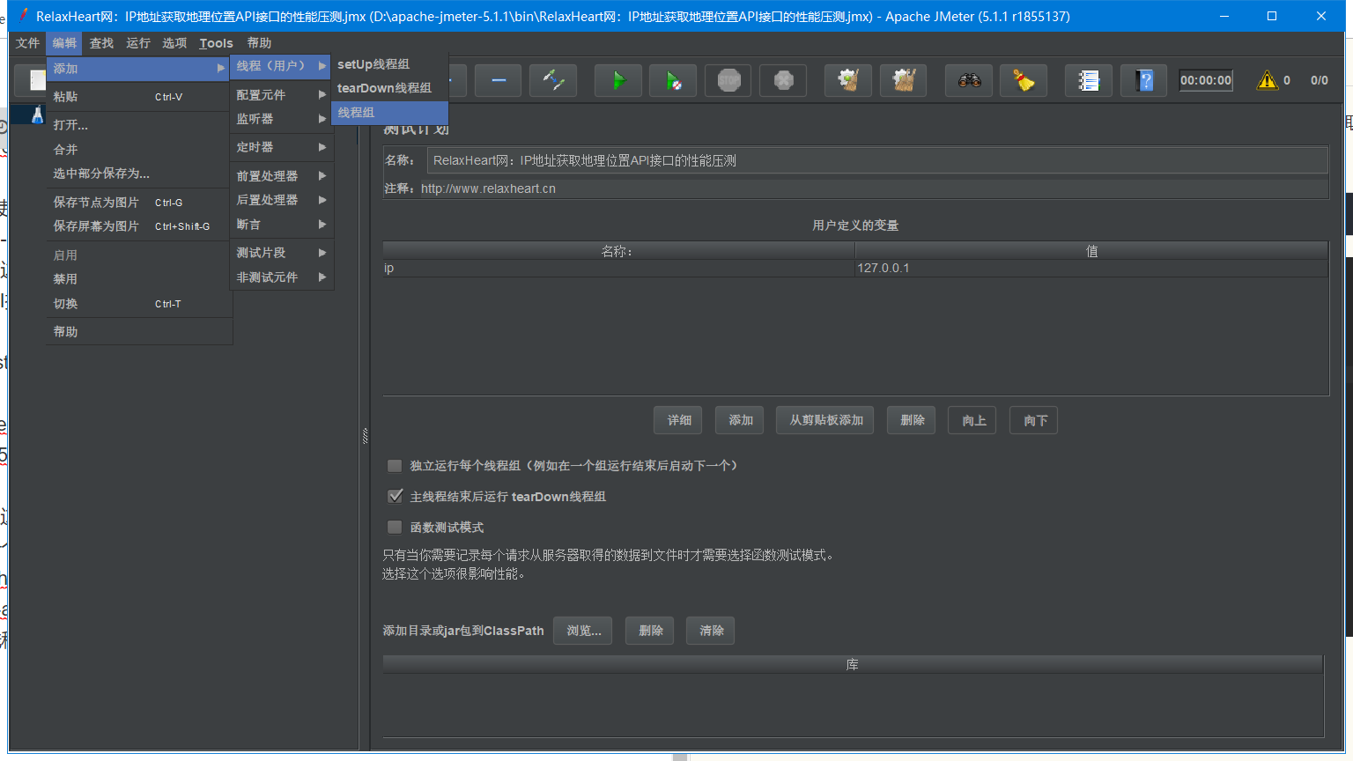Open the 帮助 menu in menu bar
The image size is (1353, 761).
click(259, 43)
